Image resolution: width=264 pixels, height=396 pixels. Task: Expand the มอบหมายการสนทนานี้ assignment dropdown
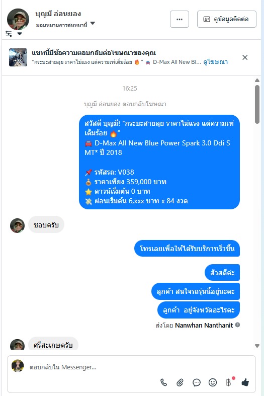point(93,23)
